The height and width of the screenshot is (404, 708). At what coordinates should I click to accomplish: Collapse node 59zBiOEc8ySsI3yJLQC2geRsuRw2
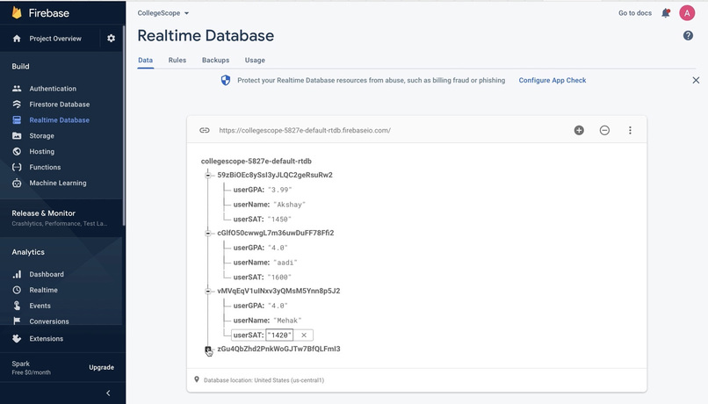coord(207,175)
